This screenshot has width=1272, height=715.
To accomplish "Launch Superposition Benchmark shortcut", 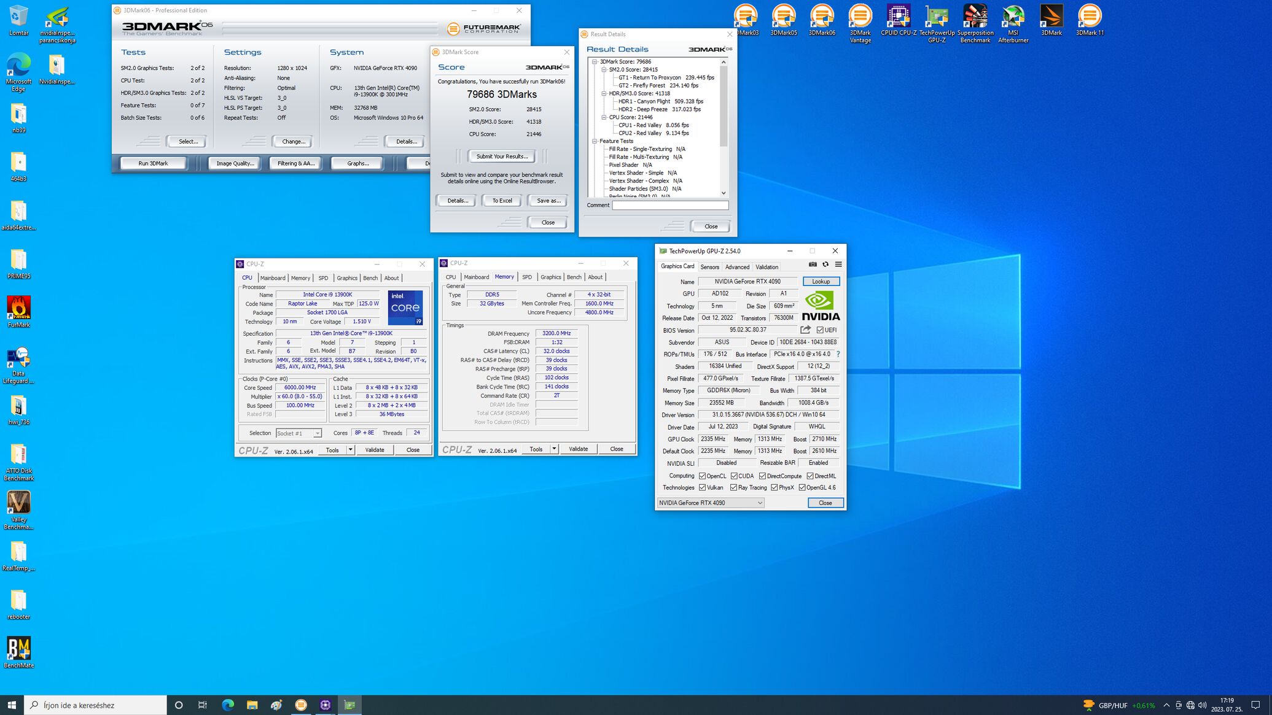I will pyautogui.click(x=975, y=23).
